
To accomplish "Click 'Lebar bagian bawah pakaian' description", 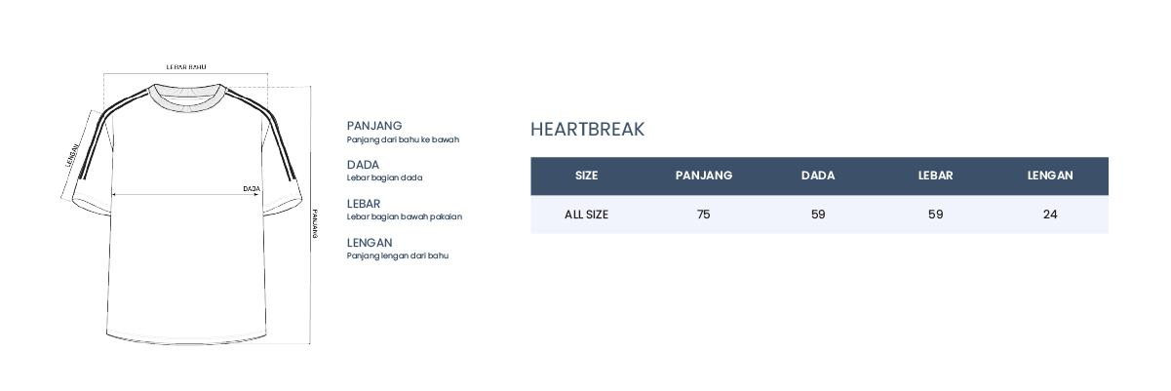I will (x=404, y=216).
